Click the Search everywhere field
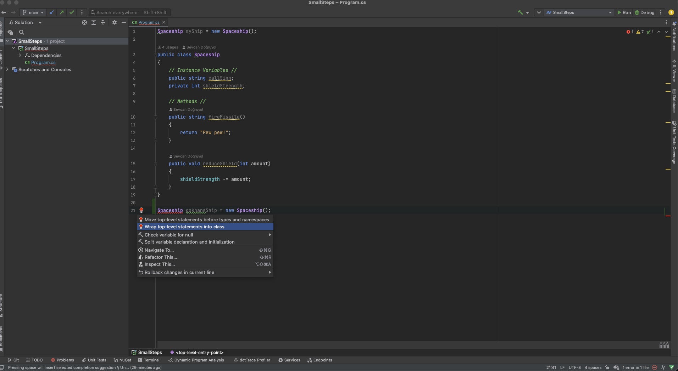Screen dimensions: 678x371 pos(117,12)
